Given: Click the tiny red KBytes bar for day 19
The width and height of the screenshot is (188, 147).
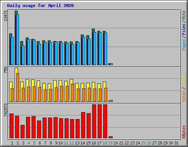Looking at the screenshot, I should pyautogui.click(x=111, y=137).
